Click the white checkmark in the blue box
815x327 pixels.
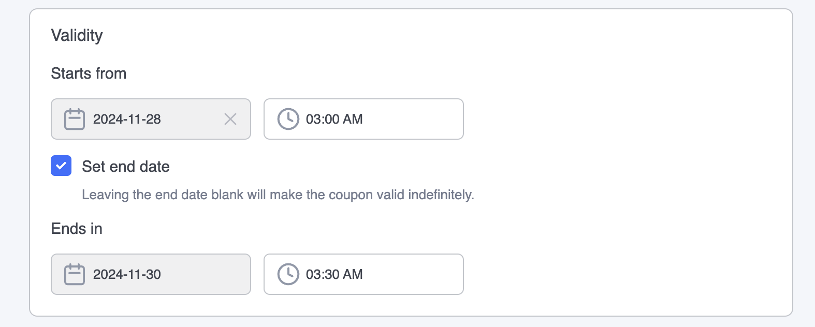[x=61, y=166]
